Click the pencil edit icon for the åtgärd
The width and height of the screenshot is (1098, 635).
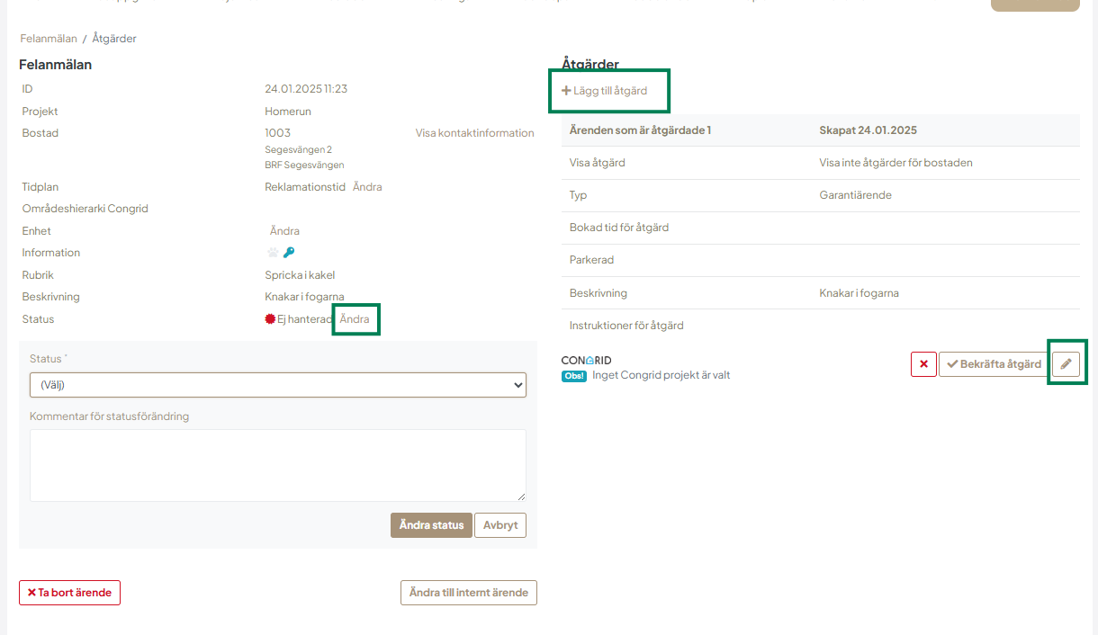tap(1066, 364)
